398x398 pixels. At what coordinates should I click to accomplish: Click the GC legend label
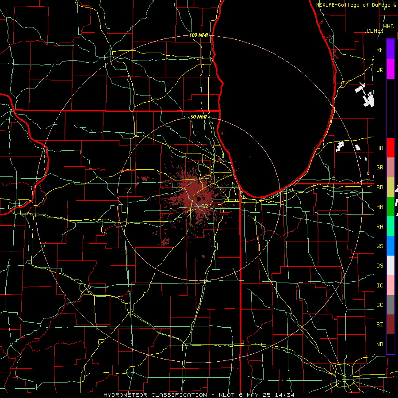379,305
